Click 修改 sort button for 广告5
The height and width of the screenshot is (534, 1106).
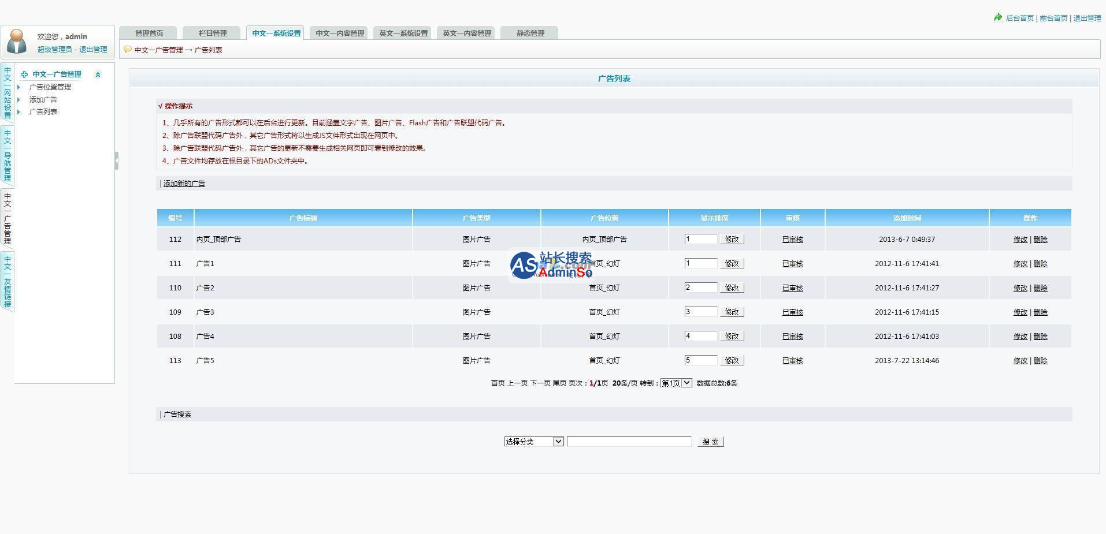point(732,360)
